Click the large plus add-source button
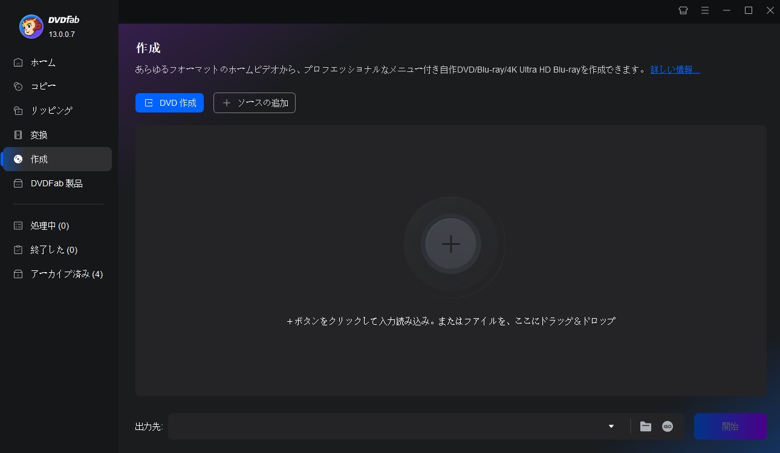 tap(450, 244)
